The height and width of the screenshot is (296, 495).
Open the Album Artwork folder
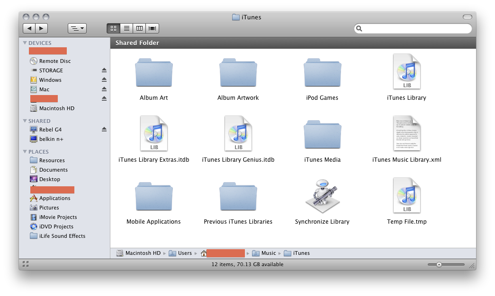pyautogui.click(x=238, y=72)
